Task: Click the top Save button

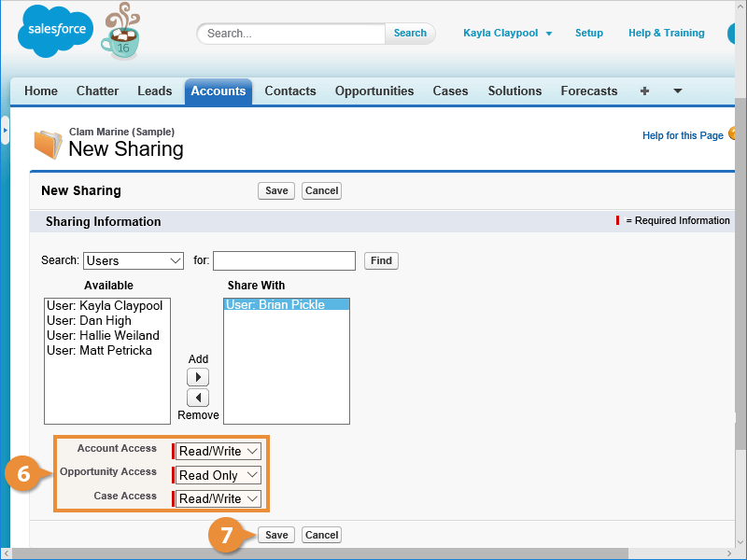Action: click(276, 191)
